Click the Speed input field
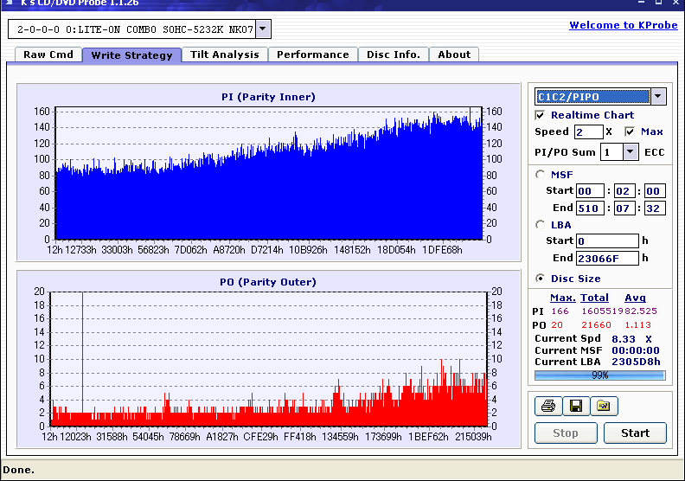 click(x=588, y=131)
